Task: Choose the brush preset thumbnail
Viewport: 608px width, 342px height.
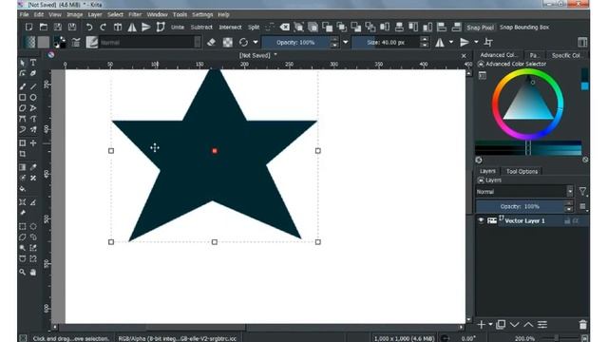Action: click(x=92, y=42)
